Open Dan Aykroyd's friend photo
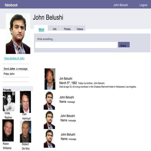The width and height of the screenshot is (151, 151). (x=25, y=102)
